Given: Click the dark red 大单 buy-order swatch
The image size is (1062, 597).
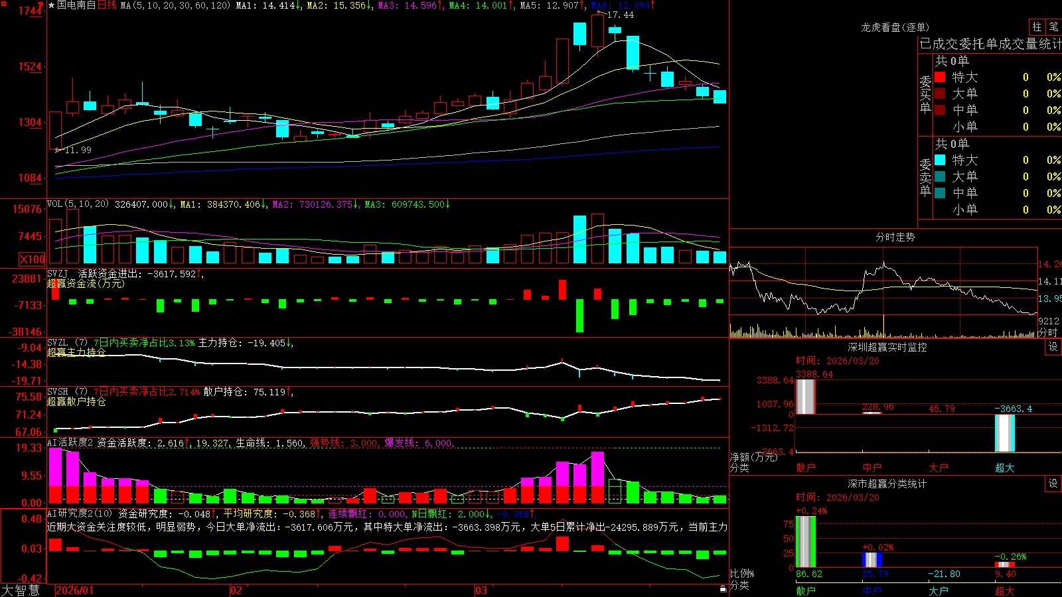Looking at the screenshot, I should (x=940, y=94).
